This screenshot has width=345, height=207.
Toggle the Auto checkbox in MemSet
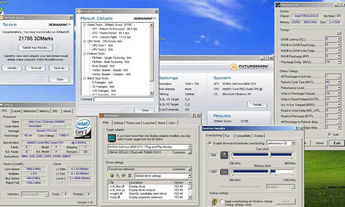(x=329, y=134)
